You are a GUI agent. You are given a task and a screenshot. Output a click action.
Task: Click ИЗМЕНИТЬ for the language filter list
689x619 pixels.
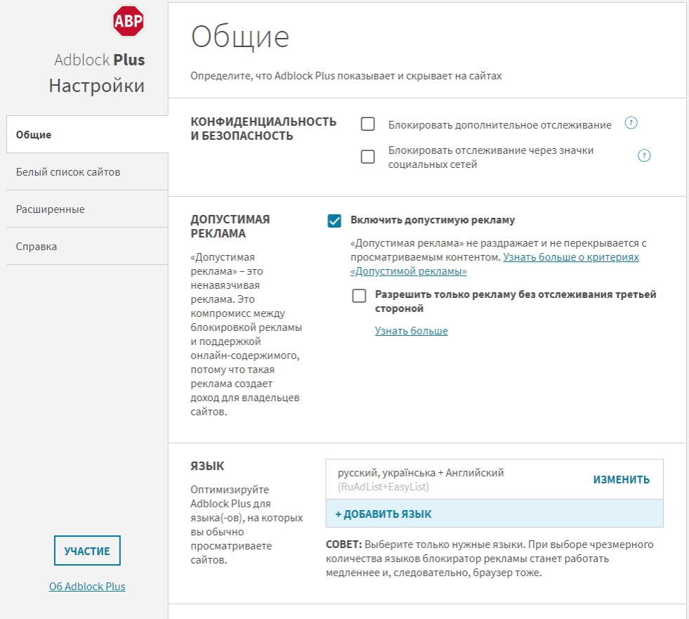pos(621,480)
